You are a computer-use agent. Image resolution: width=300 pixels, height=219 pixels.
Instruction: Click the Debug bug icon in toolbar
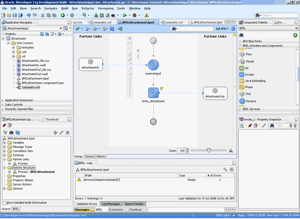(x=134, y=15)
